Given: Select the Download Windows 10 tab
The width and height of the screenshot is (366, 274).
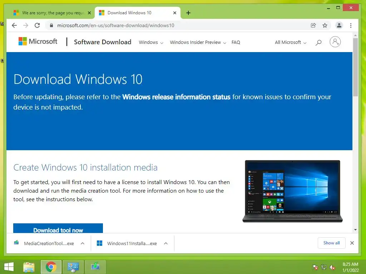Looking at the screenshot, I should (x=138, y=13).
